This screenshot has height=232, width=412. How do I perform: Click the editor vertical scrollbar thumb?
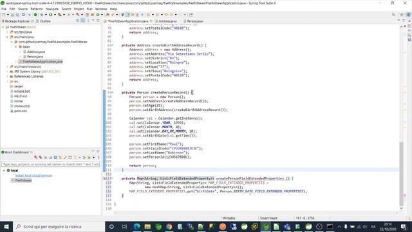pyautogui.click(x=401, y=173)
